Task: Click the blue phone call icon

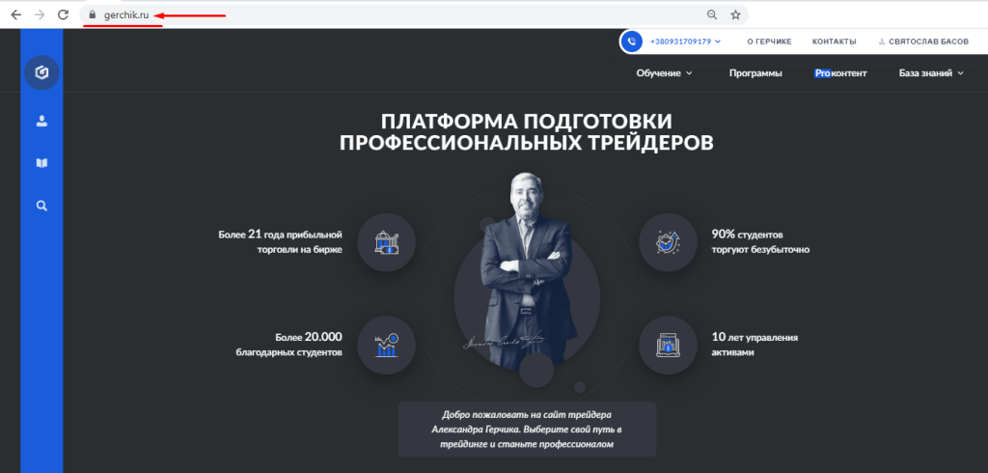Action: (631, 42)
